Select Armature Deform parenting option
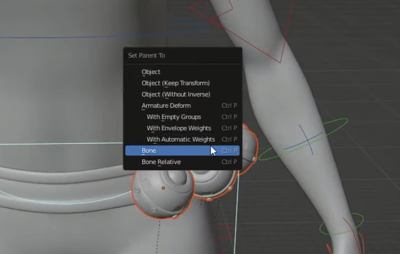 tap(166, 106)
